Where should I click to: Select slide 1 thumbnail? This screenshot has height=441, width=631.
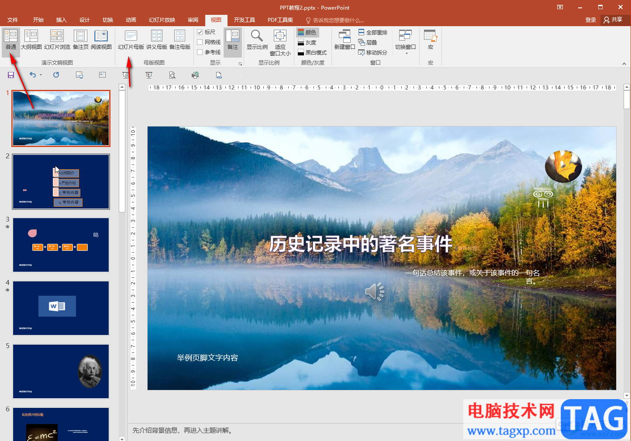pyautogui.click(x=61, y=118)
